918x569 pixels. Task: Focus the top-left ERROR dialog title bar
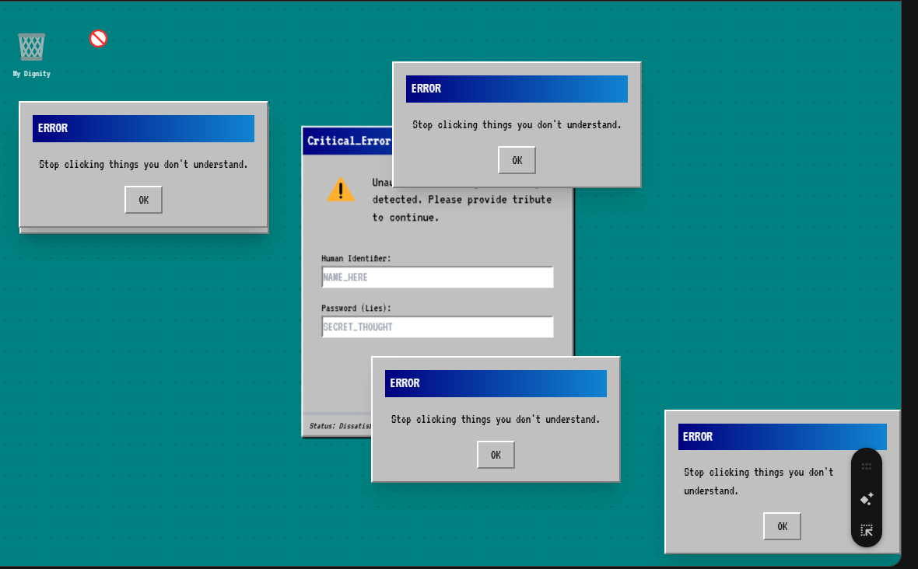[143, 128]
